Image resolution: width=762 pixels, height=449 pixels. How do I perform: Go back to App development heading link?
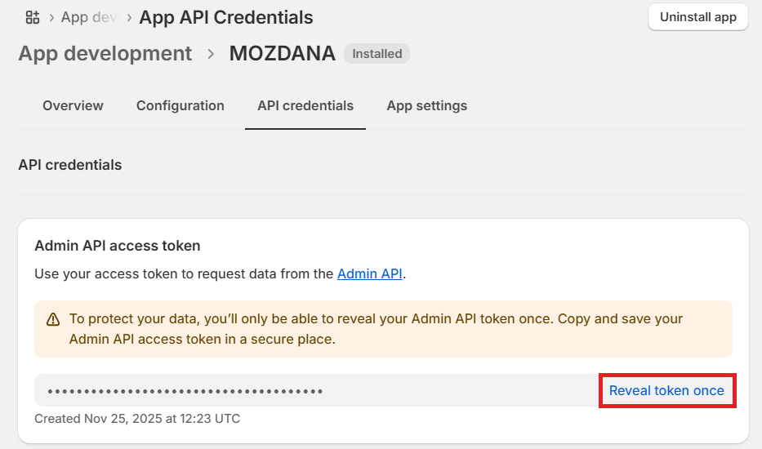pyautogui.click(x=105, y=54)
